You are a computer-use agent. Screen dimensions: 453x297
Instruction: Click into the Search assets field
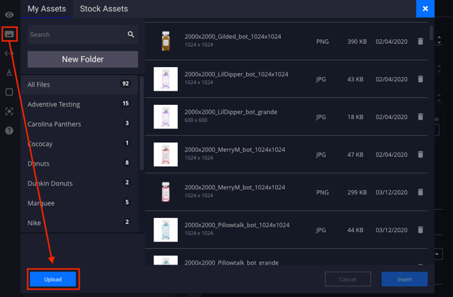coord(74,35)
